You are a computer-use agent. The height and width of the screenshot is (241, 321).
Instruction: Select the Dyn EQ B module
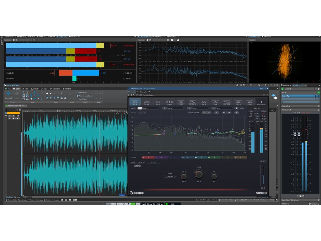(x=227, y=102)
